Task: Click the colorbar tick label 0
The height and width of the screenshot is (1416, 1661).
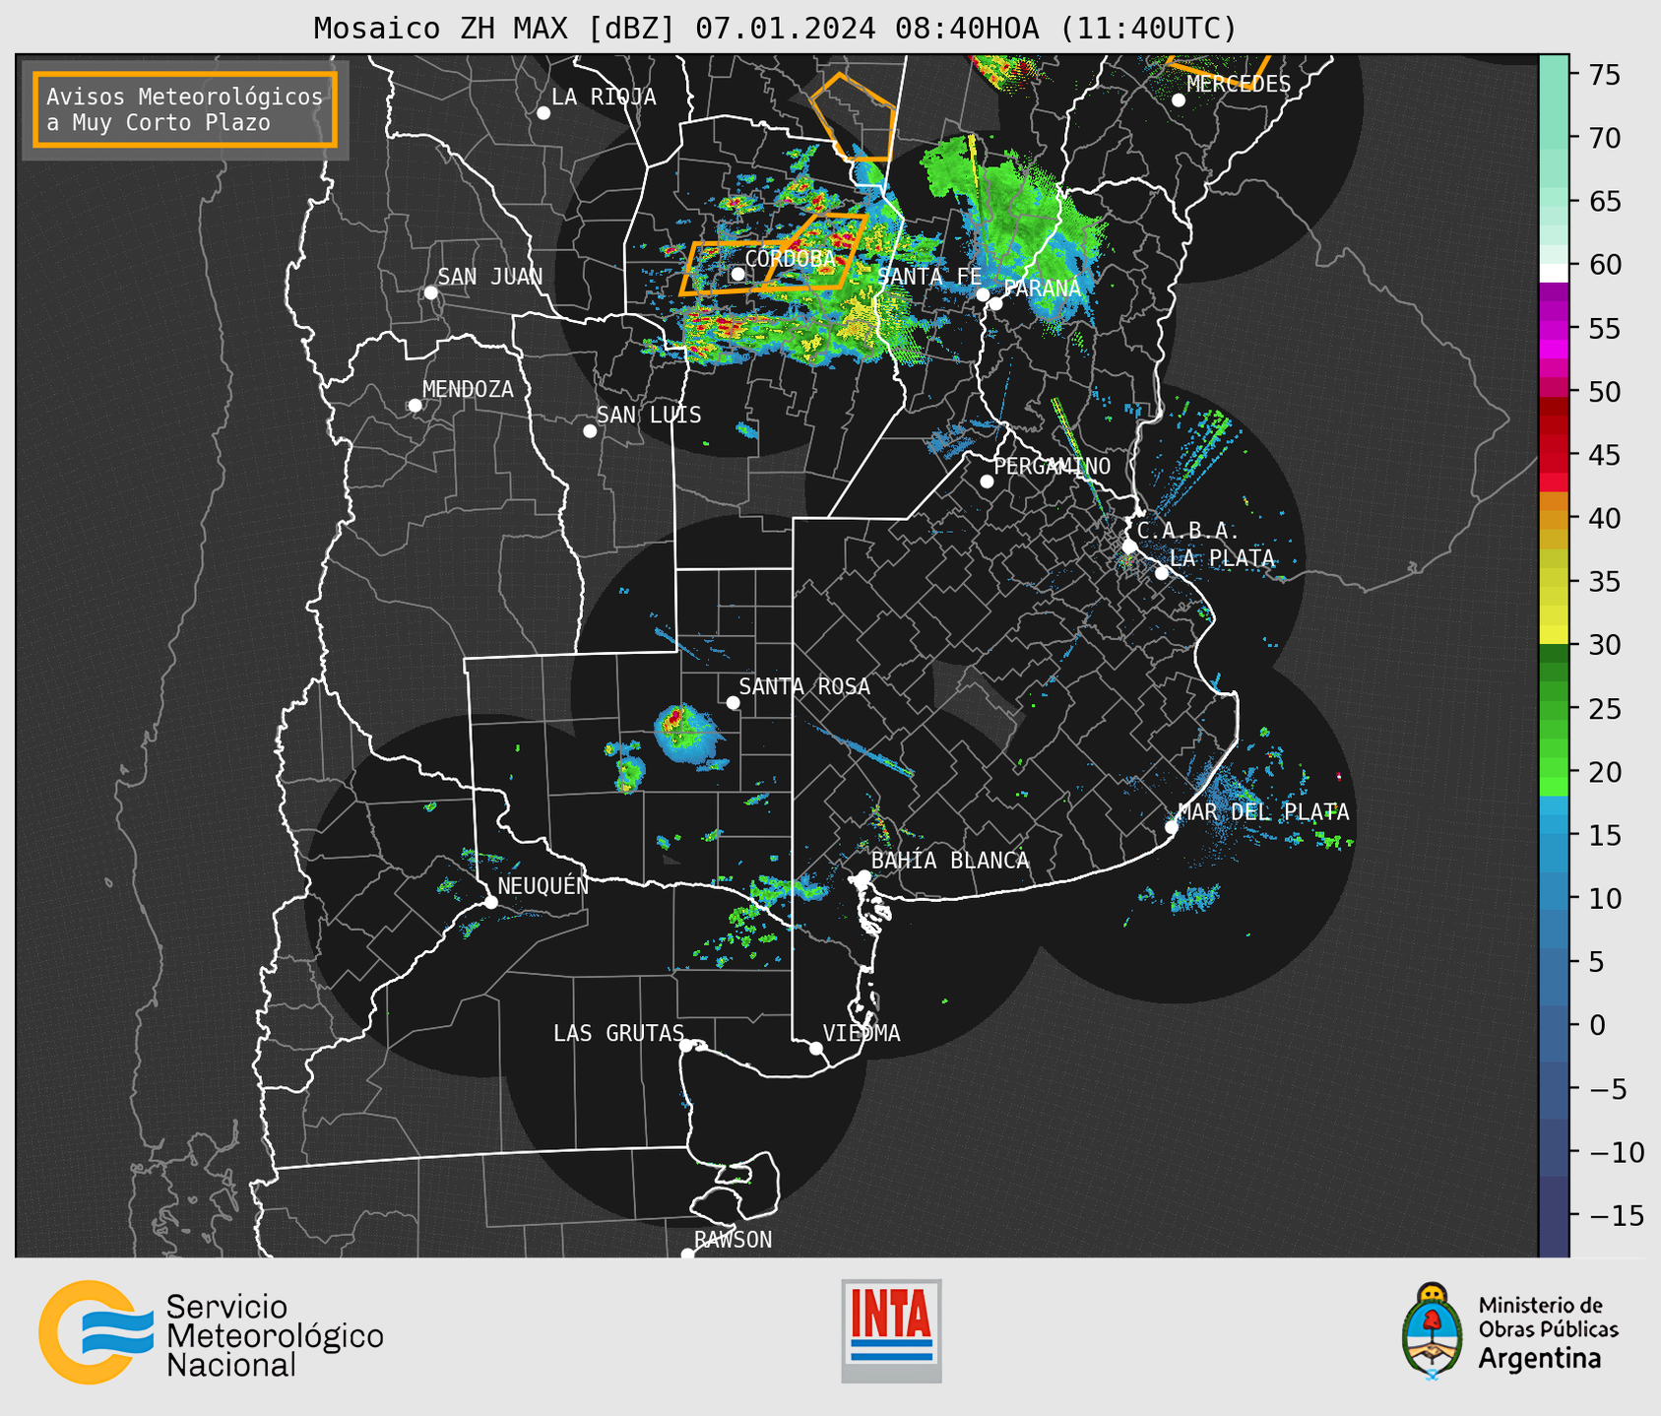Action: click(x=1597, y=1025)
